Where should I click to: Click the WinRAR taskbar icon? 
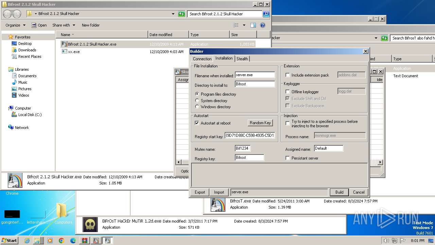[84, 241]
